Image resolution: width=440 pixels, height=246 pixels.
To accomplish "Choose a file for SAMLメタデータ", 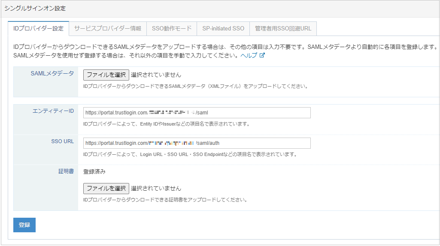I will click(106, 75).
